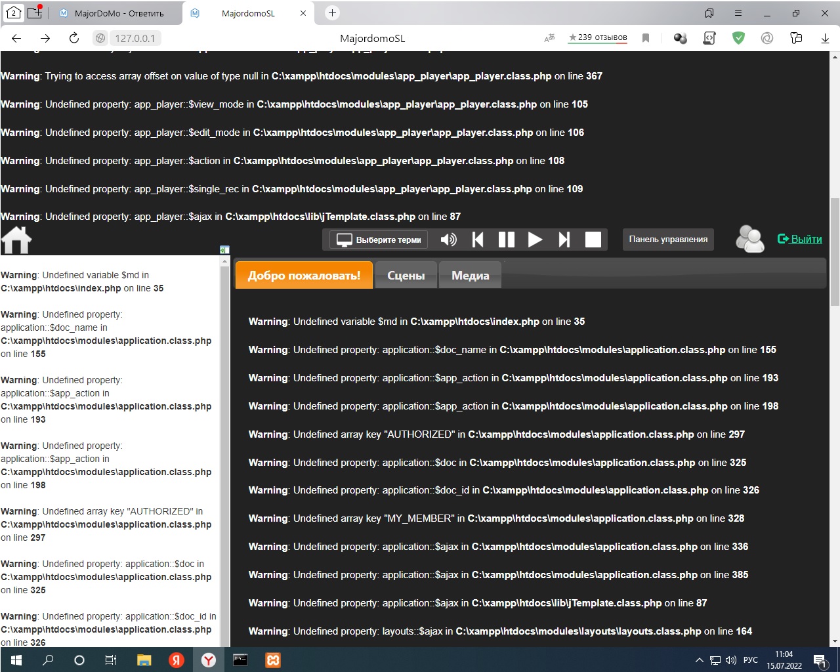Bookmark this page with the bookmark icon
The width and height of the screenshot is (840, 672).
click(646, 38)
